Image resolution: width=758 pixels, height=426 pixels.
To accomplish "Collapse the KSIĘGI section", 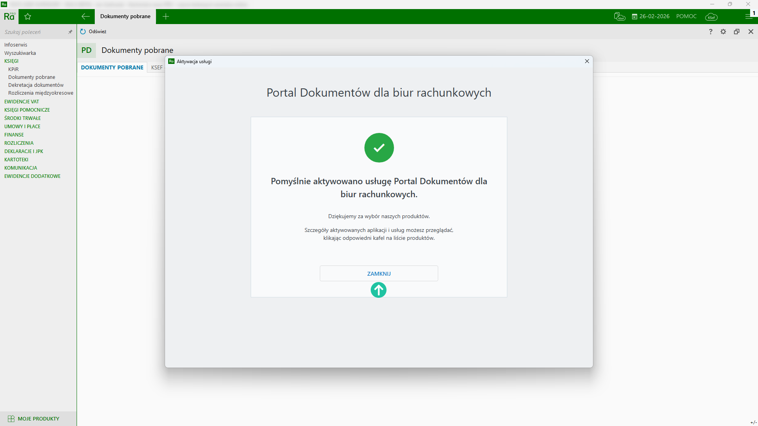I will pos(11,61).
